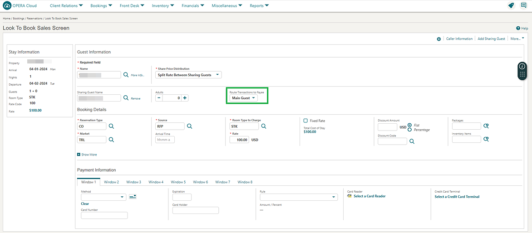
Task: Click Add Sharing Guest link
Action: [492, 39]
